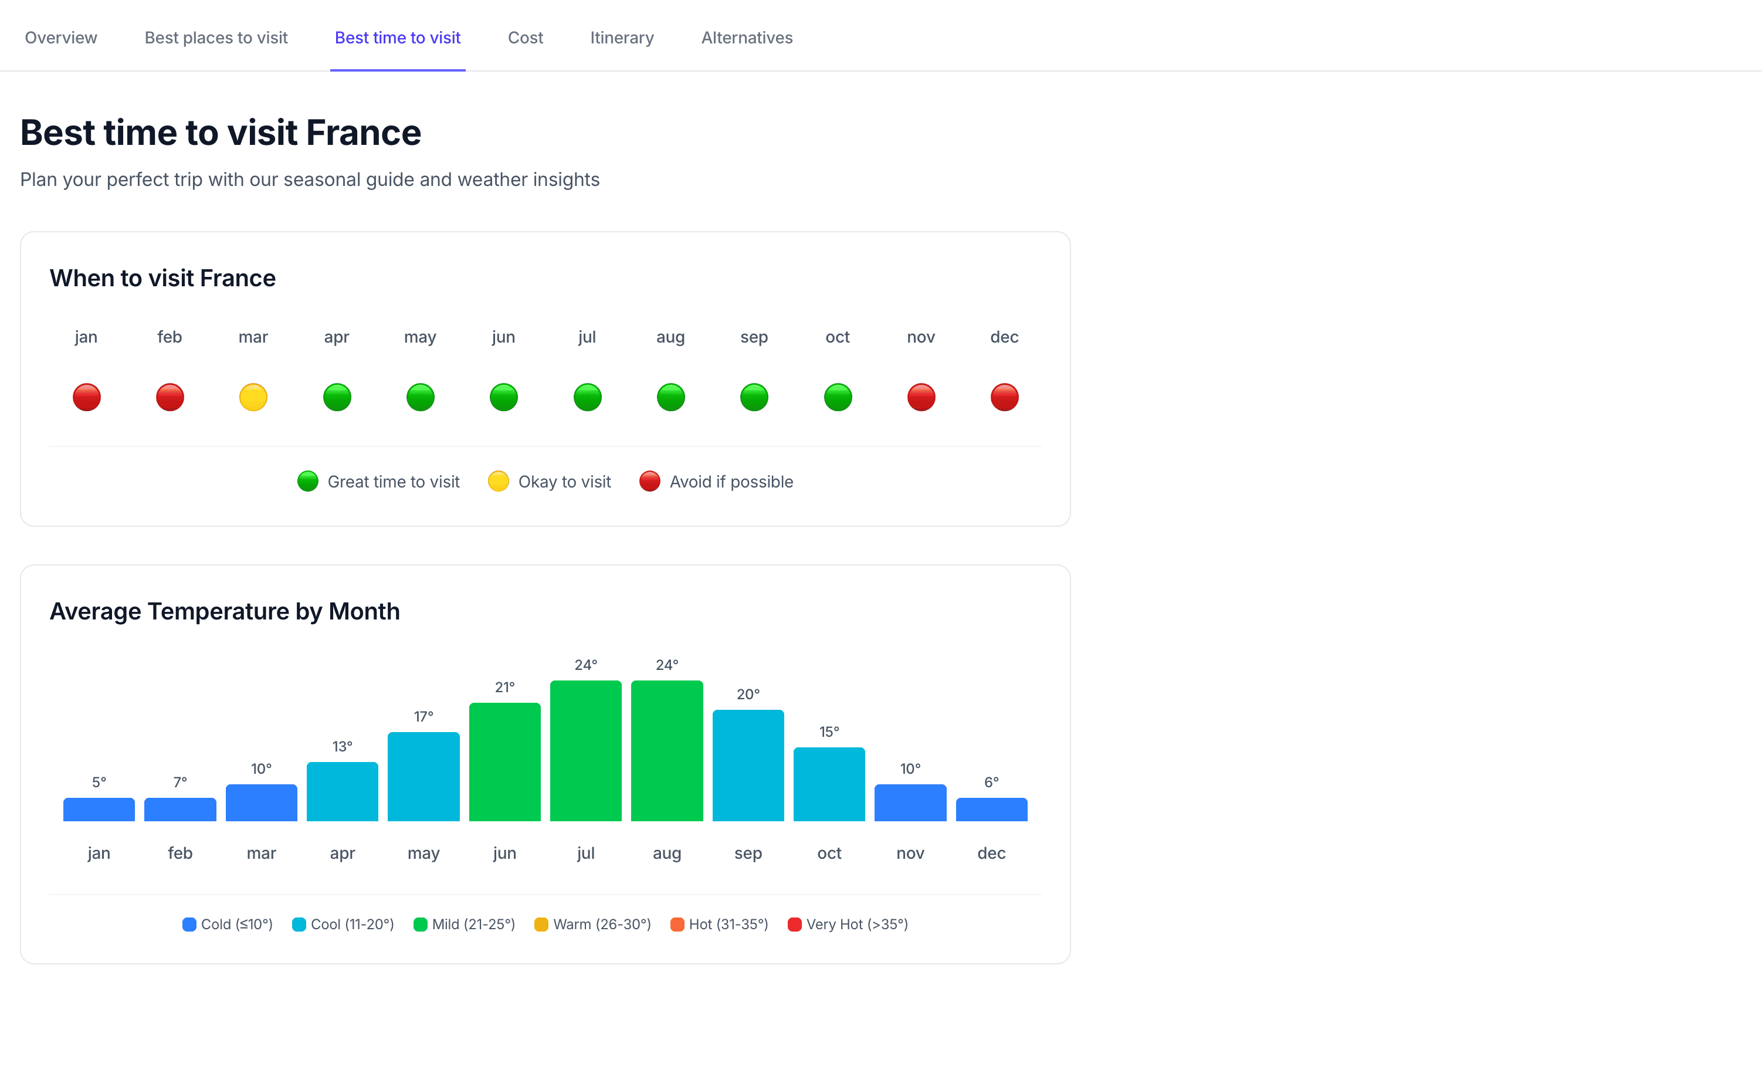Open the Itinerary tab

pyautogui.click(x=621, y=37)
